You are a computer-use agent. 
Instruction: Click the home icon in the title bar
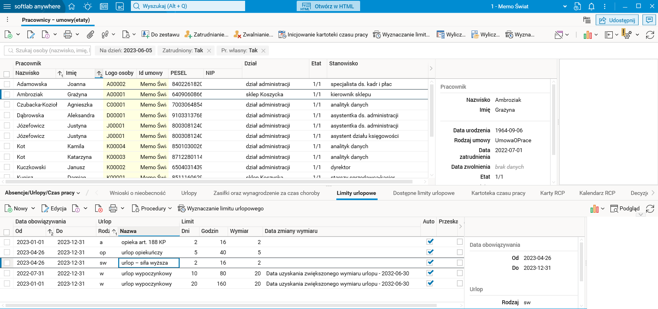coord(72,6)
